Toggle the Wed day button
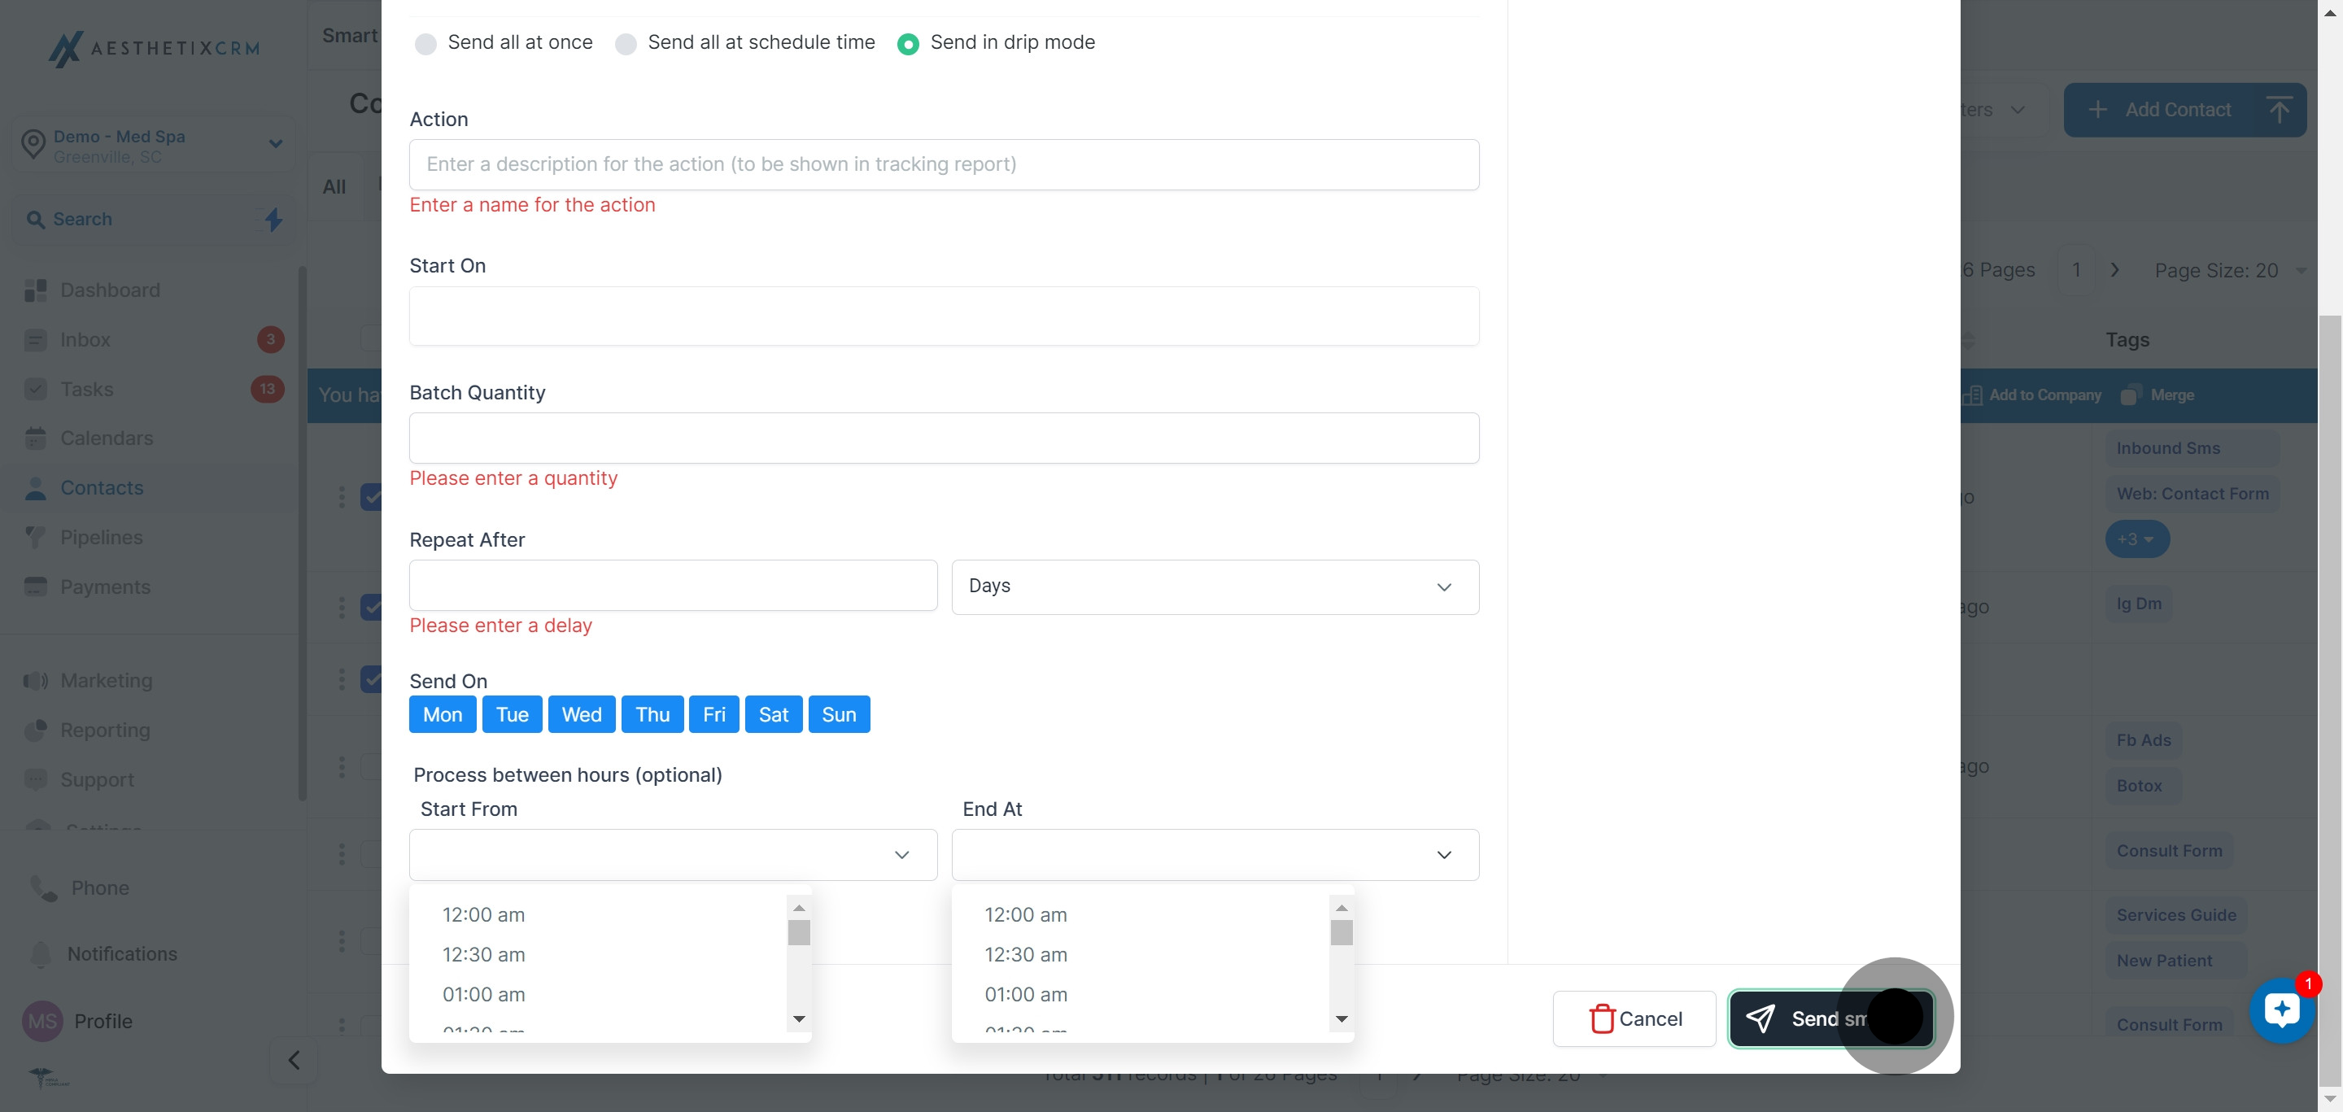2343x1112 pixels. (x=581, y=715)
